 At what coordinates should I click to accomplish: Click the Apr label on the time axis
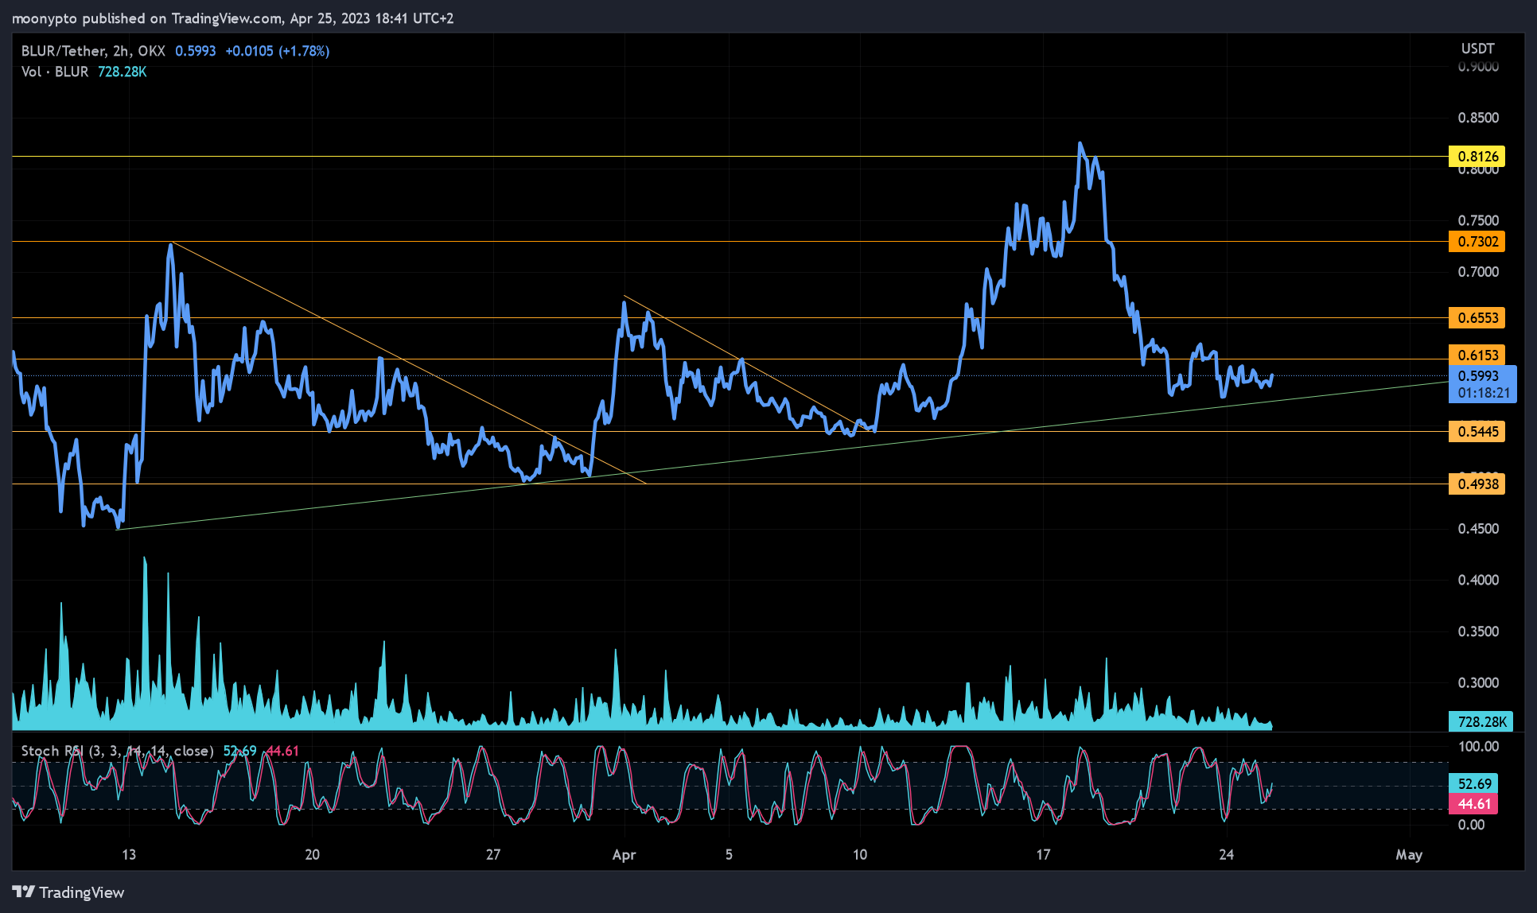click(625, 855)
